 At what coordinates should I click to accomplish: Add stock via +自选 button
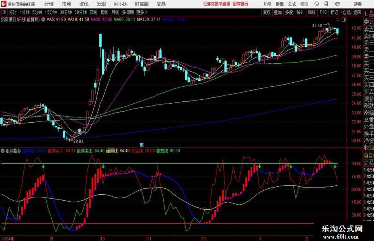tap(346, 12)
